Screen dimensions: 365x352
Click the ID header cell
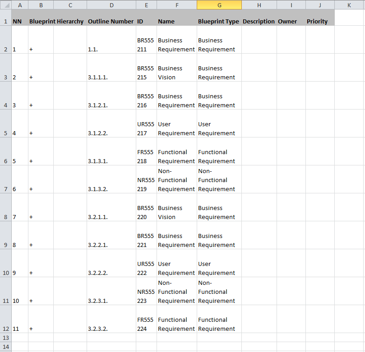147,18
